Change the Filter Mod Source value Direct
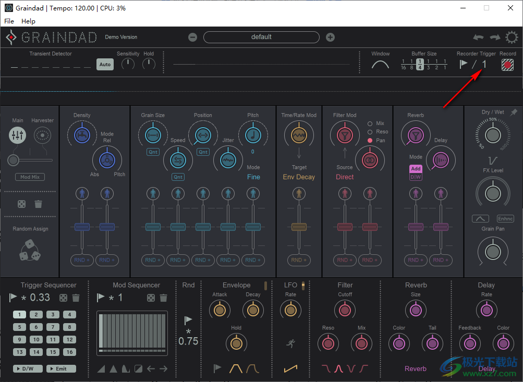The height and width of the screenshot is (382, 523). pyautogui.click(x=345, y=177)
